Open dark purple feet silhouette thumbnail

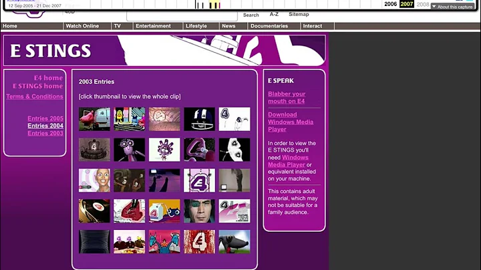coord(164,180)
